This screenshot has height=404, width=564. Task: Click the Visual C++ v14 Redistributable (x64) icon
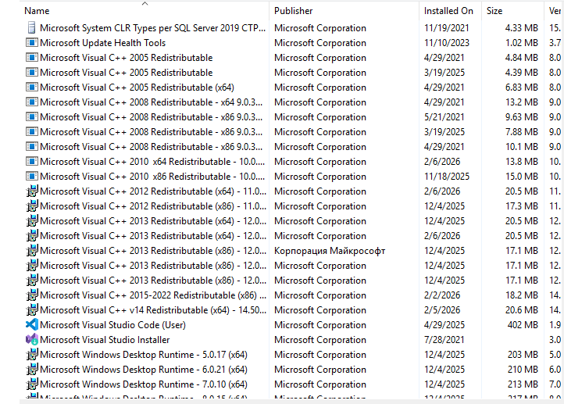pos(32,310)
